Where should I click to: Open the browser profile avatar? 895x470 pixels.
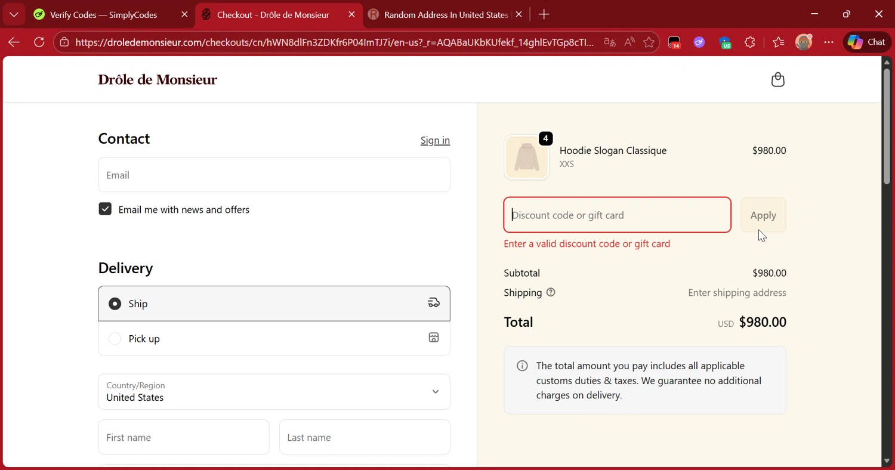tap(804, 42)
